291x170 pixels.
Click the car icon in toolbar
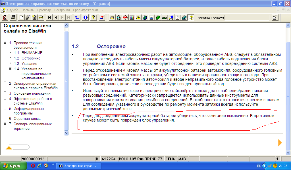[x=41, y=18]
